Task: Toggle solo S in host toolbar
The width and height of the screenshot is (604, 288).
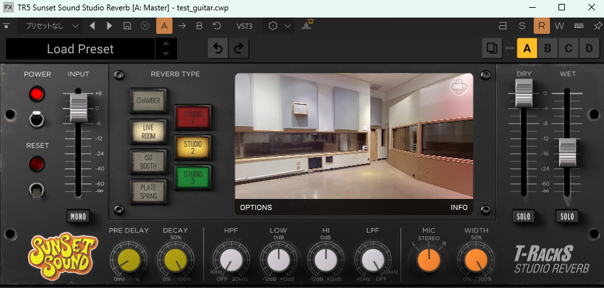Action: [522, 26]
